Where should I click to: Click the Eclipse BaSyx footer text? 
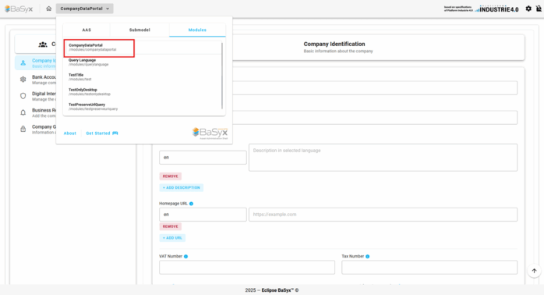tap(280, 290)
